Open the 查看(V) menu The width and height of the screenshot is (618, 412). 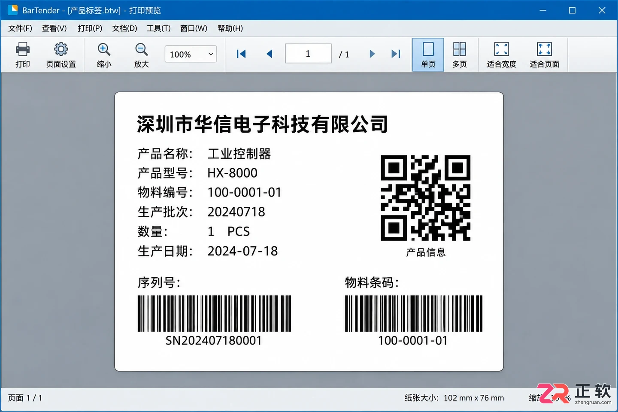click(x=55, y=28)
